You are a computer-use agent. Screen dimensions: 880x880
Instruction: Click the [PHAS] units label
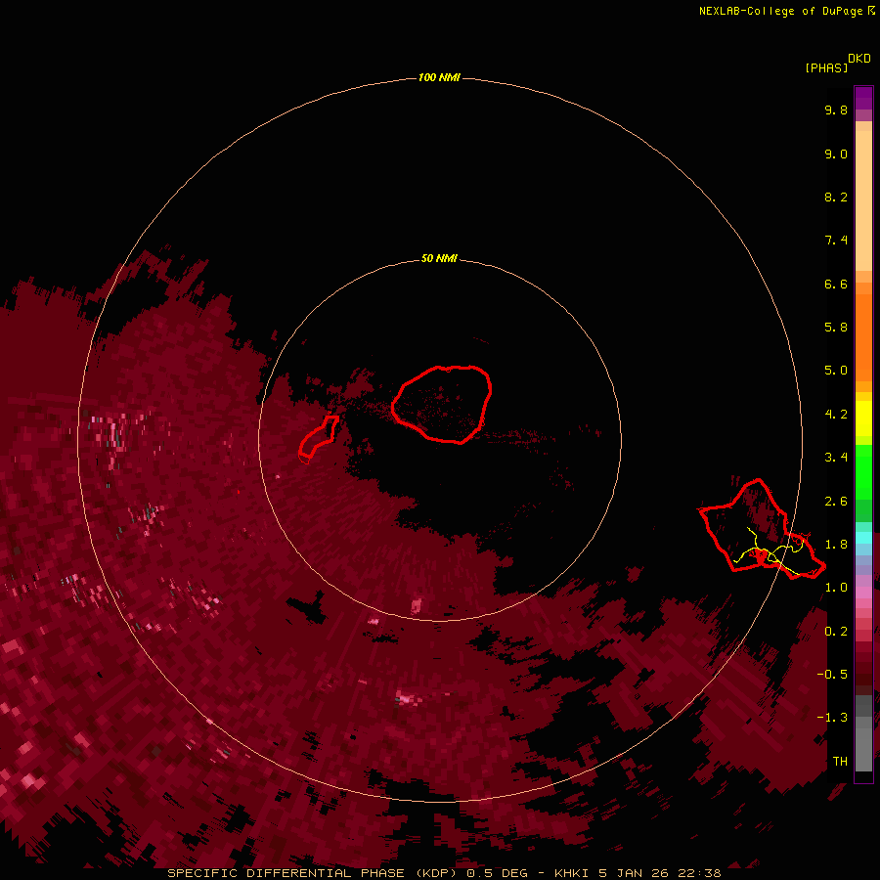[x=826, y=67]
